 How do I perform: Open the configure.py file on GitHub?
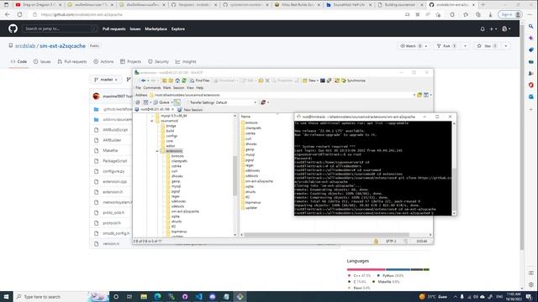113,171
